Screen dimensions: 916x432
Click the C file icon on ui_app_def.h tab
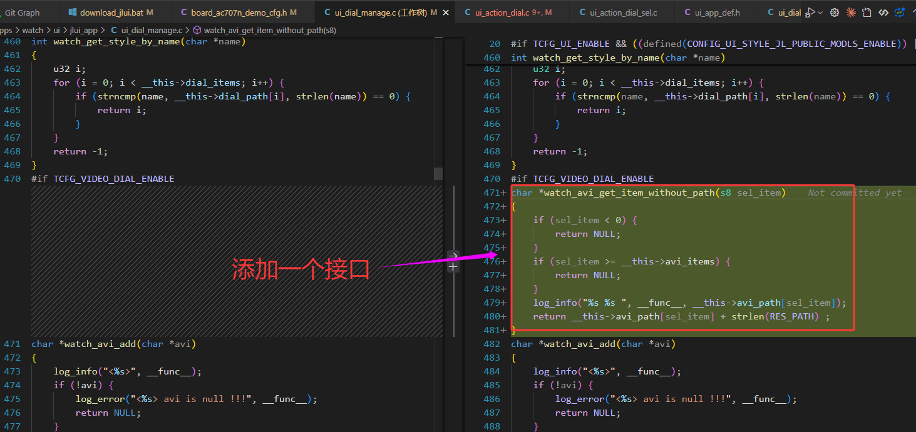[687, 13]
